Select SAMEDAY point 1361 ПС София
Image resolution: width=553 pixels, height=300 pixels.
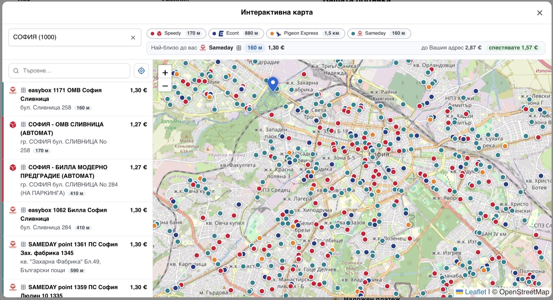coord(78,257)
